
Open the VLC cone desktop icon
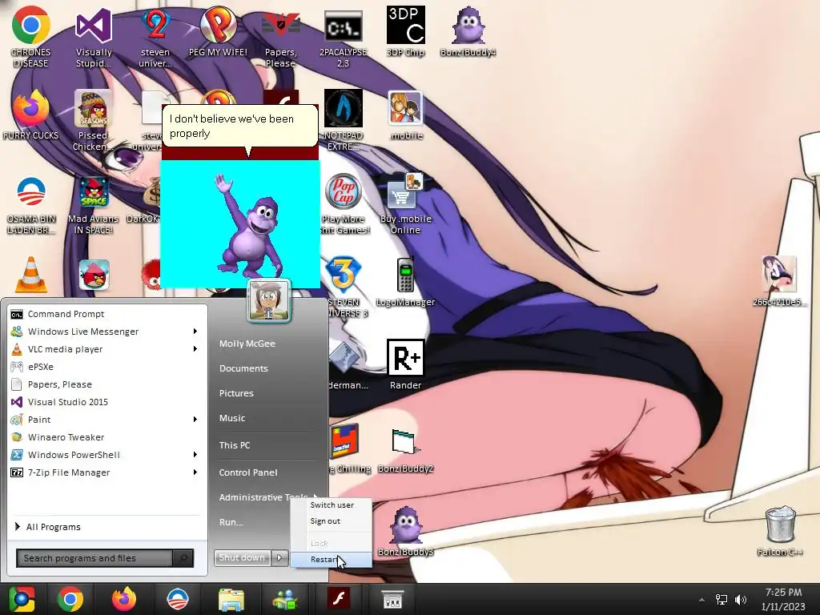(x=31, y=275)
